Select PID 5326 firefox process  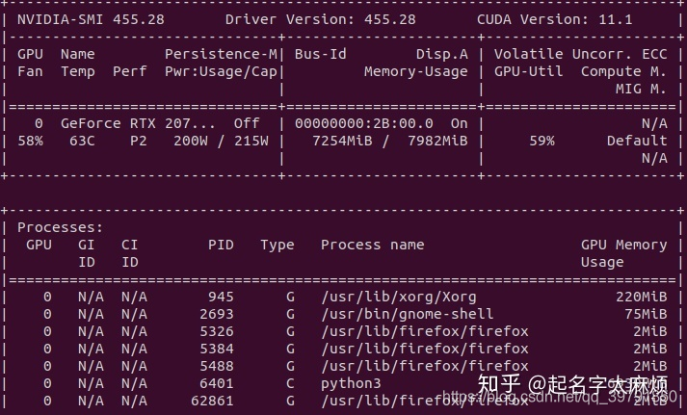pos(217,331)
